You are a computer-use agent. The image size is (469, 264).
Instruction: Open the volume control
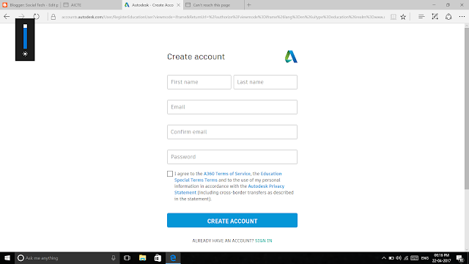coord(399,258)
